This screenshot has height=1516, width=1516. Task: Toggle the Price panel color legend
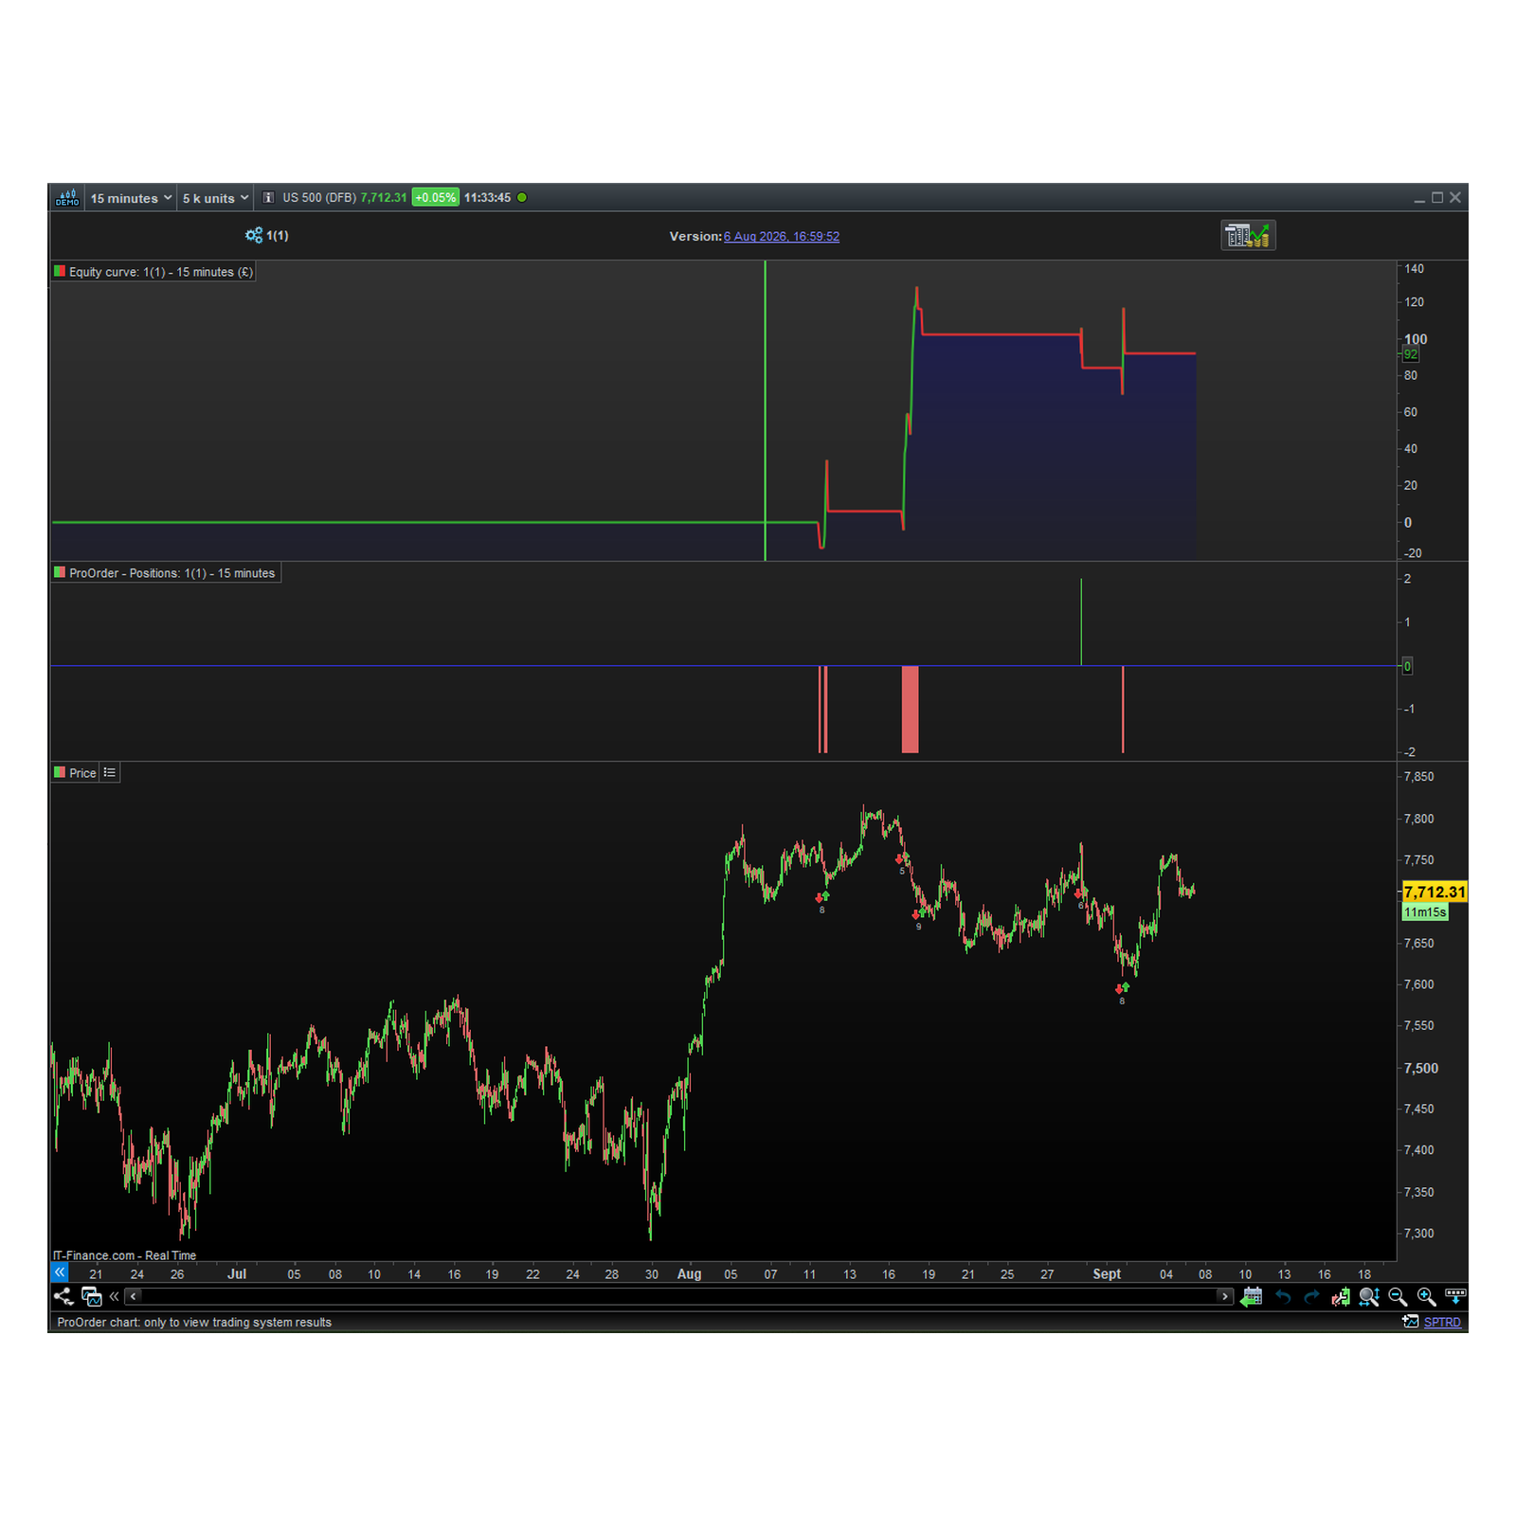tap(60, 773)
